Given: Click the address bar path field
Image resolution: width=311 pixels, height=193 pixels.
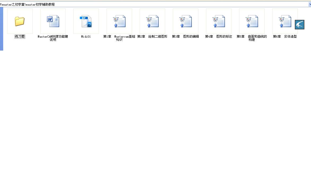Looking at the screenshot, I should (x=154, y=4).
